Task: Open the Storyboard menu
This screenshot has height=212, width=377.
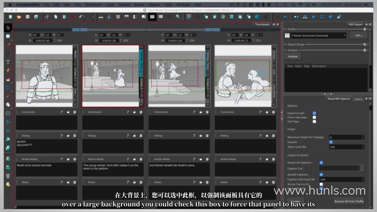Action: tap(93, 5)
